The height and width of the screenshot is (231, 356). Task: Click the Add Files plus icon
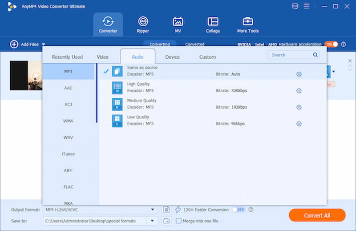[x=14, y=44]
